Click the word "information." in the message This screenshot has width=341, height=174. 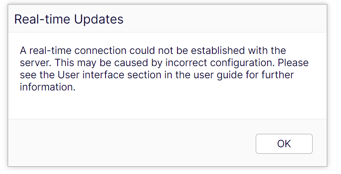point(48,88)
